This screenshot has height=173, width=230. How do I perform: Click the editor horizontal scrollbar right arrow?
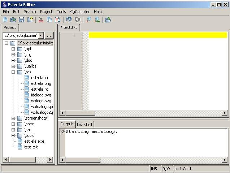(224, 113)
